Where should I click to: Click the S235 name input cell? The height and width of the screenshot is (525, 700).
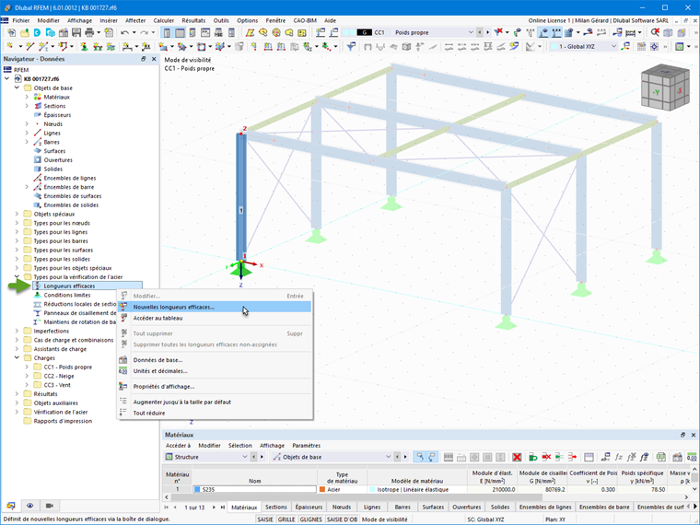coord(254,489)
